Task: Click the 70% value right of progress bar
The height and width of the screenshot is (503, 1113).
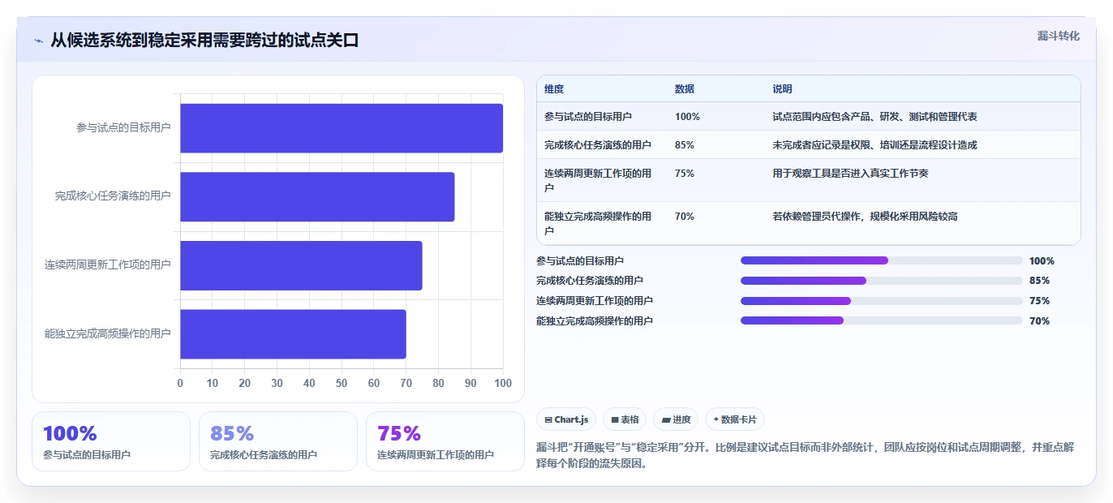Action: [1039, 321]
